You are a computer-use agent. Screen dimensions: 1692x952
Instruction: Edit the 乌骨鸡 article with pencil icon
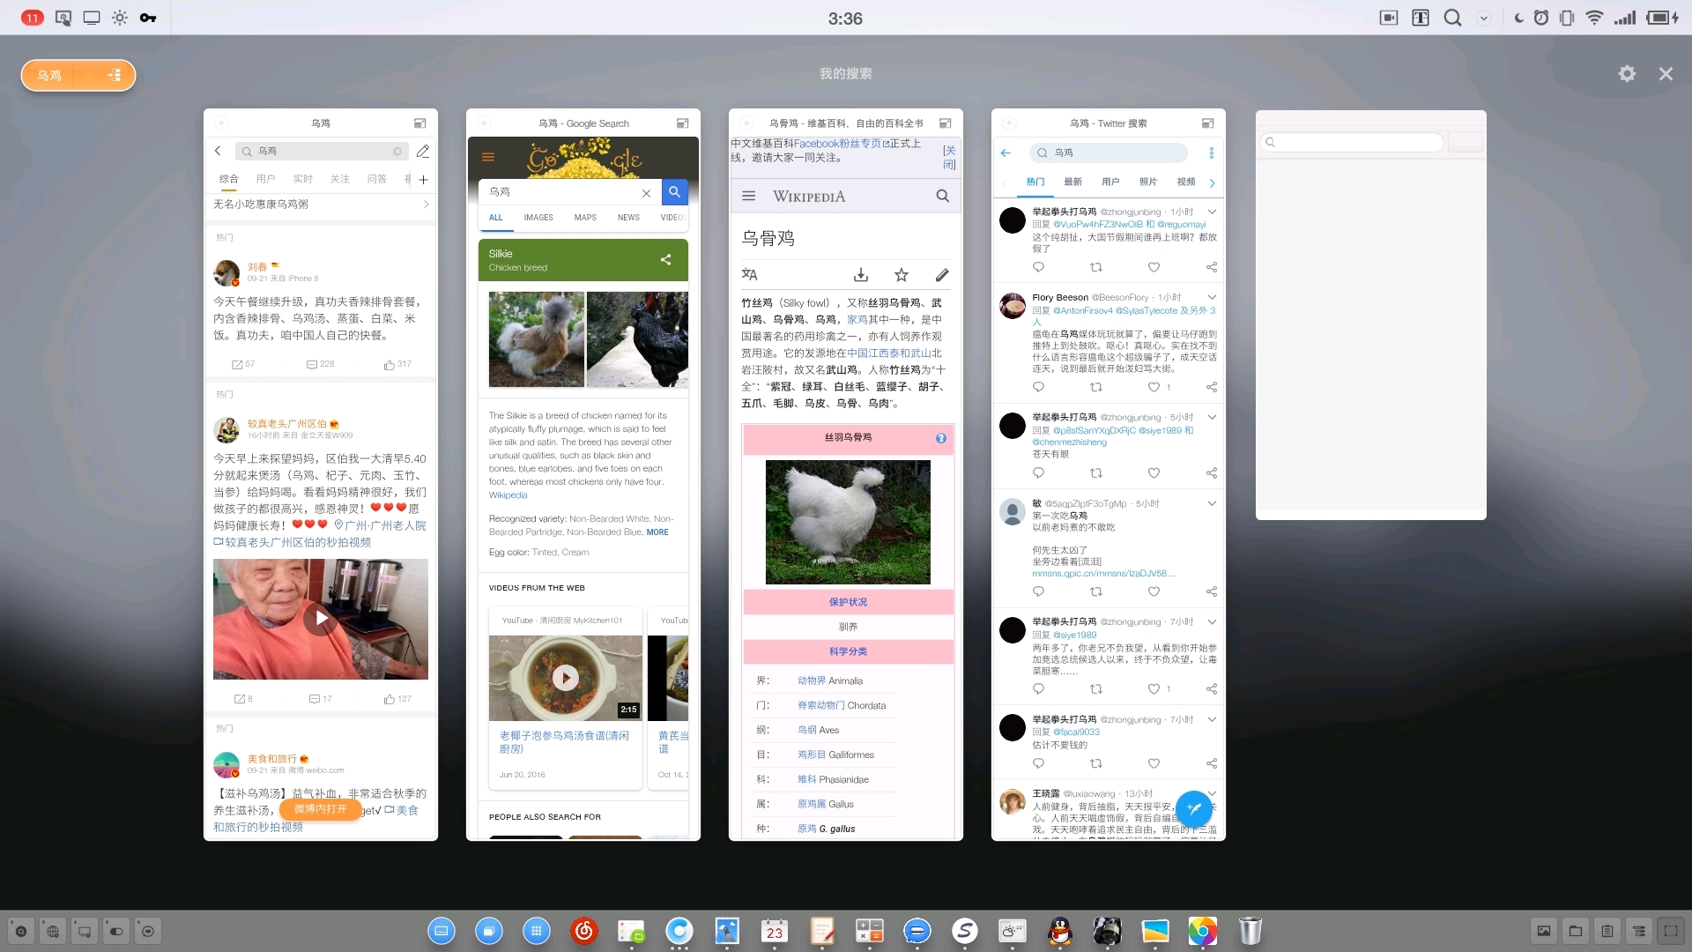coord(942,275)
